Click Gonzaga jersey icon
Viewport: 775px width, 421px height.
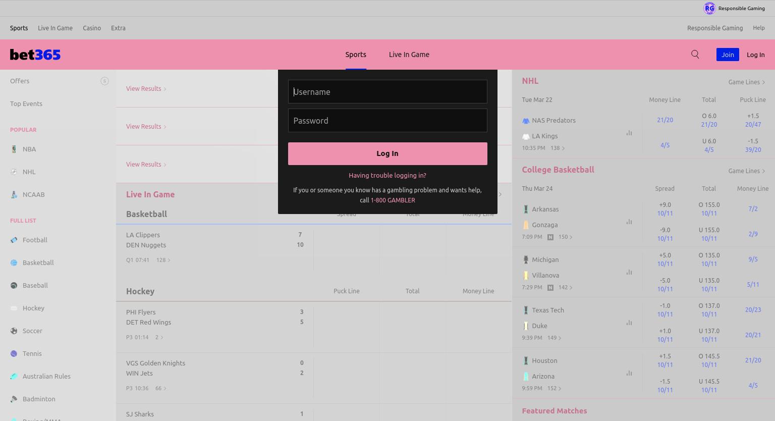[x=526, y=225]
